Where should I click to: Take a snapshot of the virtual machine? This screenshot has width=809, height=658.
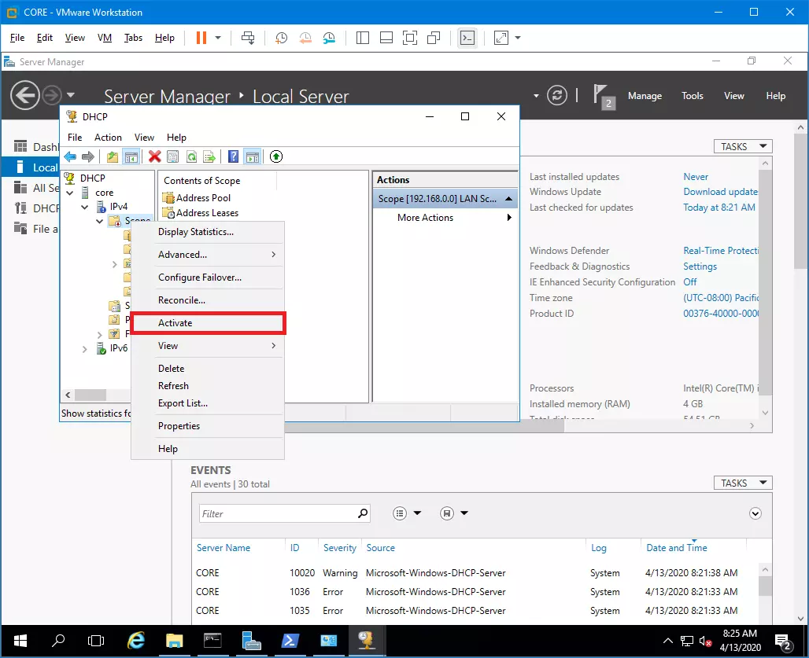tap(281, 38)
